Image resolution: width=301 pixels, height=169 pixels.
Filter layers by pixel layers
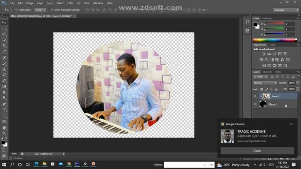pyautogui.click(x=272, y=77)
